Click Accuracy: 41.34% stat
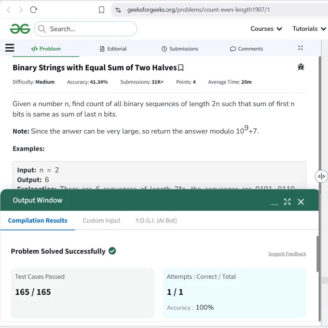This screenshot has height=328, width=328. pos(87,82)
